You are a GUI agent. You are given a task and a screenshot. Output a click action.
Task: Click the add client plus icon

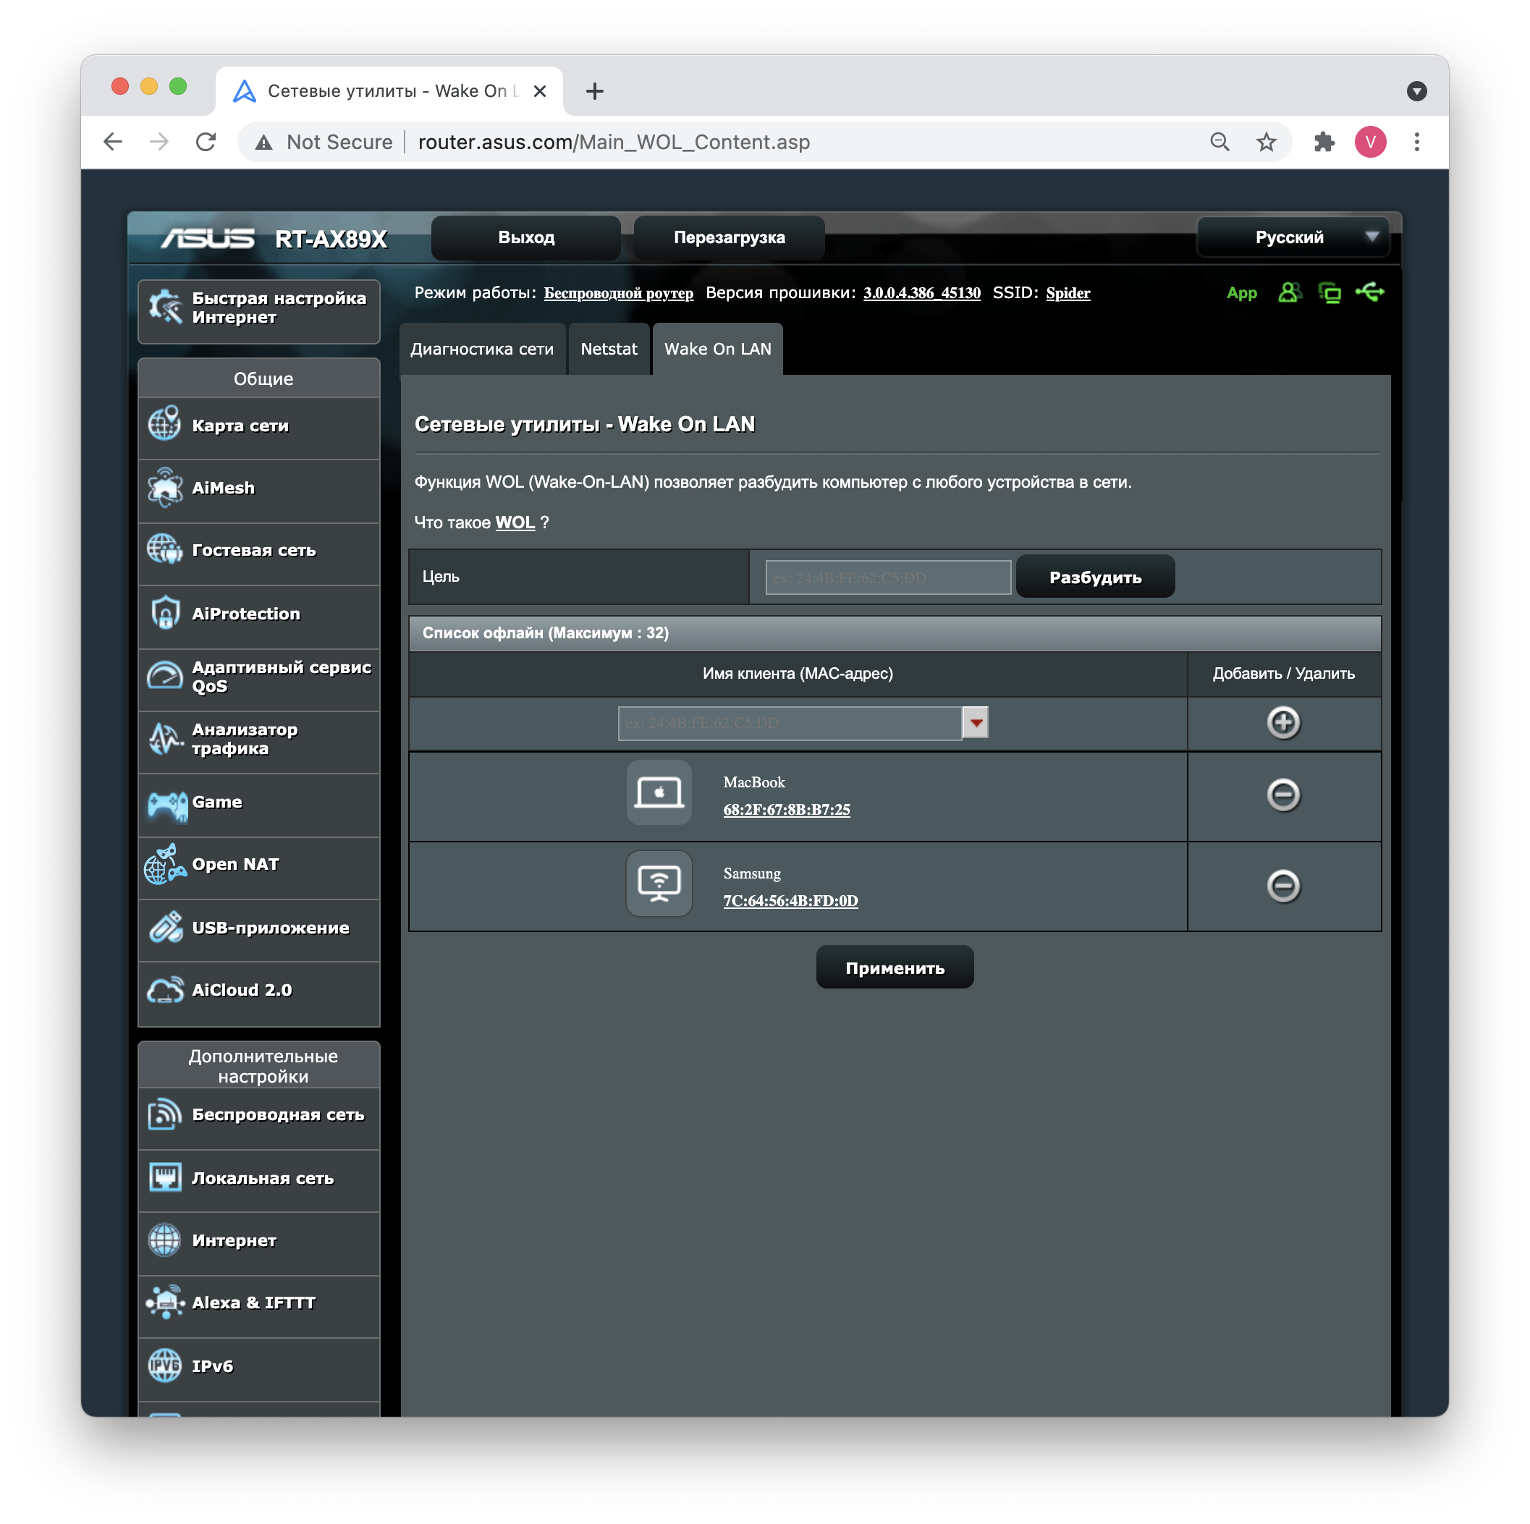1284,723
